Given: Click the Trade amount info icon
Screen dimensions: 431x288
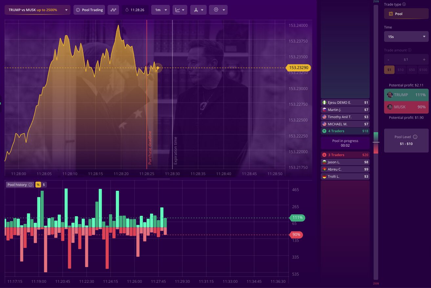Looking at the screenshot, I should coord(410,50).
